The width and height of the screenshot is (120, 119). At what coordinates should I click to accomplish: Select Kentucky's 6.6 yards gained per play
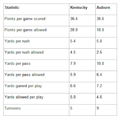73,86
